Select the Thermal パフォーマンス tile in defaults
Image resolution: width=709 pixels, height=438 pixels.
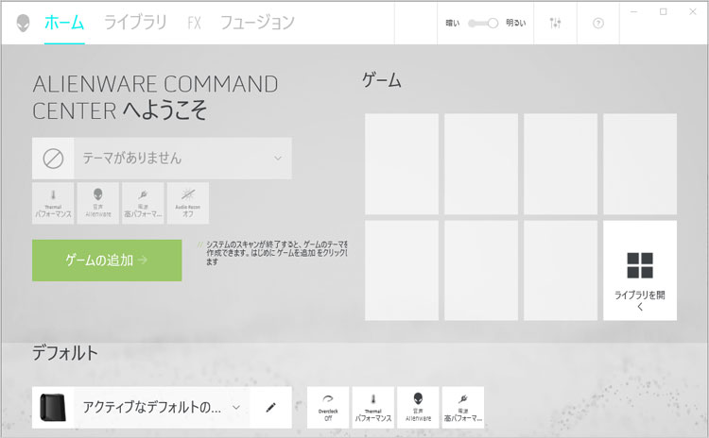tap(373, 407)
